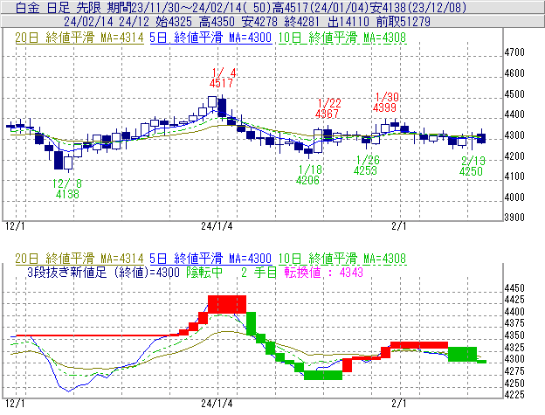The width and height of the screenshot is (545, 415).
Task: Click the 転換値 : 4343 text
Action: tap(323, 272)
